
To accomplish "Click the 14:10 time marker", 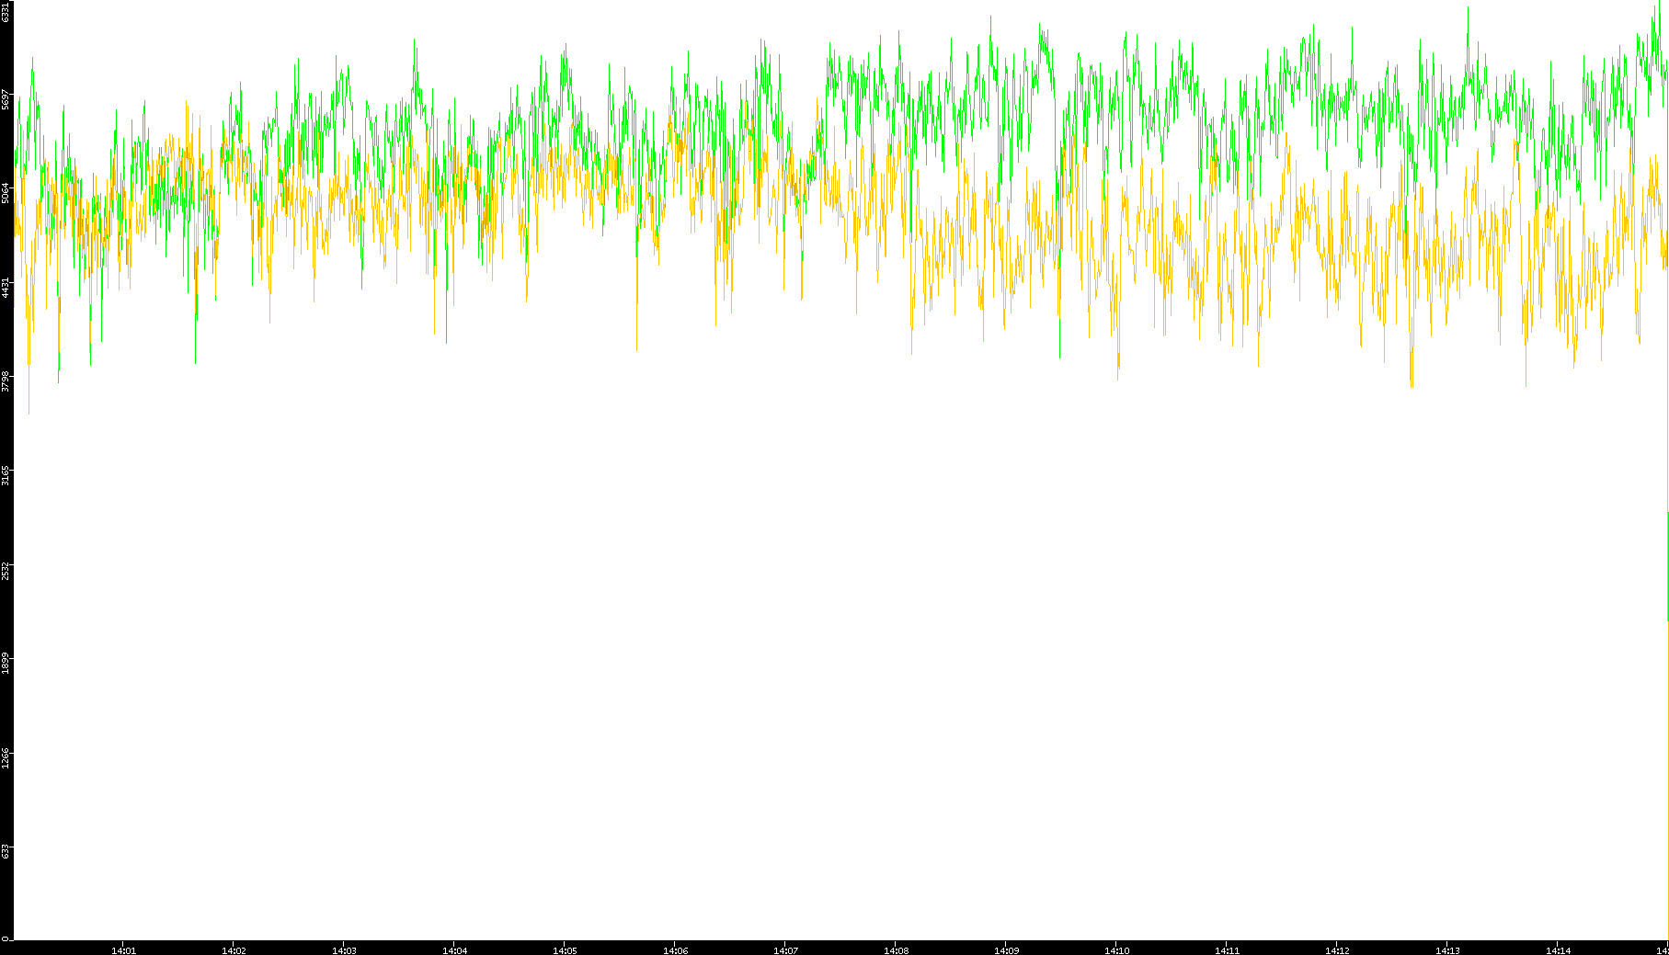I will [1116, 949].
